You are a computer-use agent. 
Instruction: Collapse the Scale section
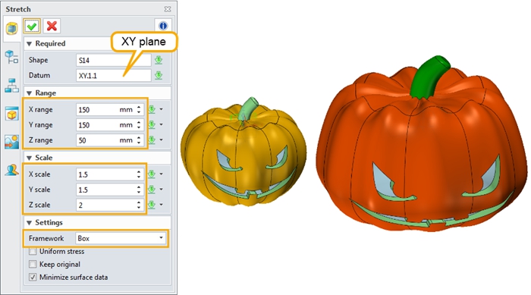click(x=29, y=158)
